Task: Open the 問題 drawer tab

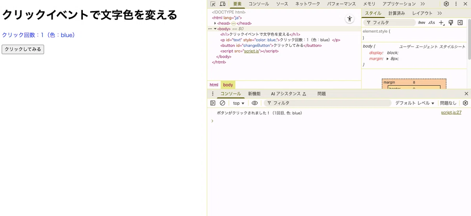Action: click(x=321, y=94)
